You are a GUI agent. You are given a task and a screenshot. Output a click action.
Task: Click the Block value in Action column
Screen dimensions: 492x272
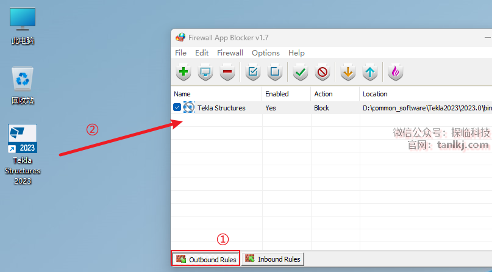[x=321, y=108]
